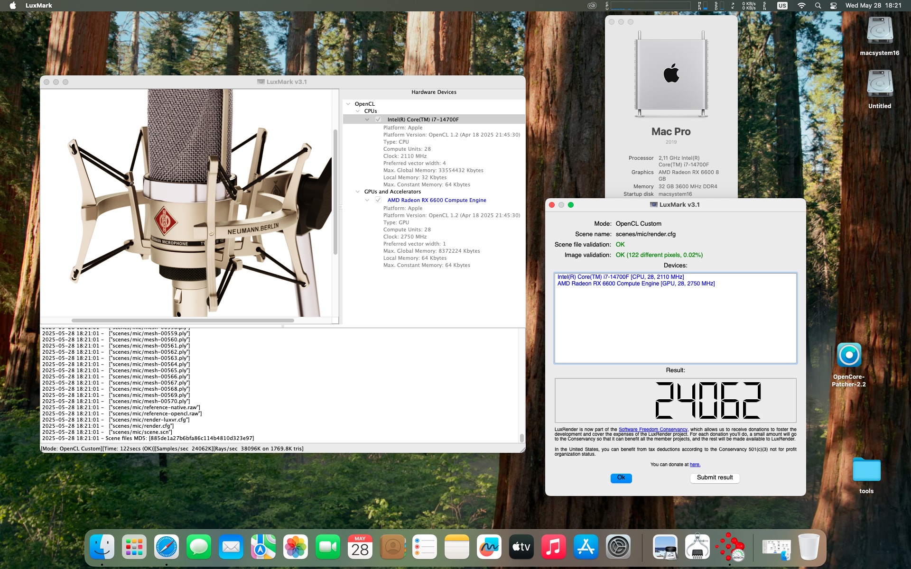Viewport: 911px width, 569px height.
Task: Open Music app in the Dock
Action: coord(554,547)
